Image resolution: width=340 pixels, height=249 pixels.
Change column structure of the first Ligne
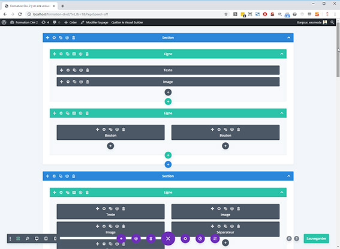[x=74, y=54]
